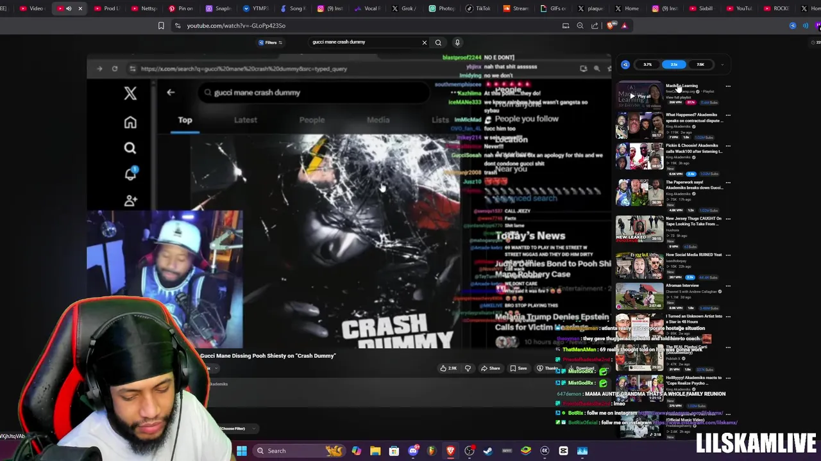Switch to the Pinterest 'Pin on' tab
The height and width of the screenshot is (461, 821).
(x=181, y=8)
